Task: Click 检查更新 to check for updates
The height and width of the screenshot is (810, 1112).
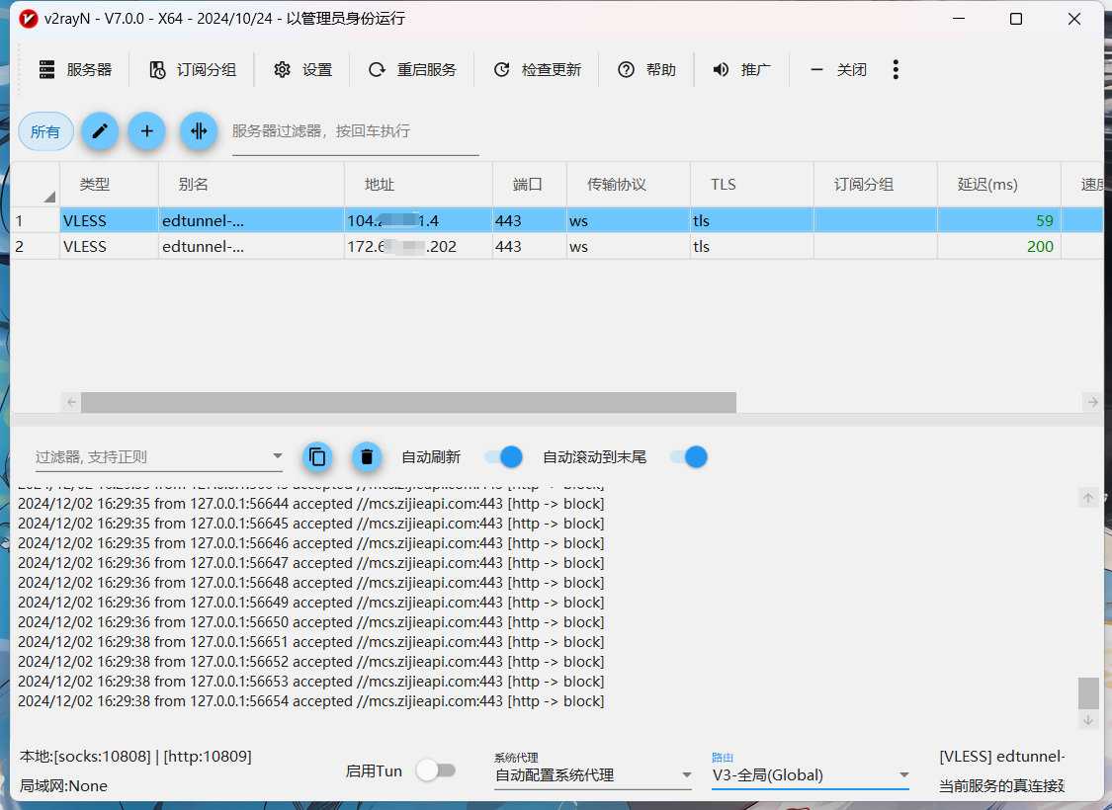Action: [537, 69]
